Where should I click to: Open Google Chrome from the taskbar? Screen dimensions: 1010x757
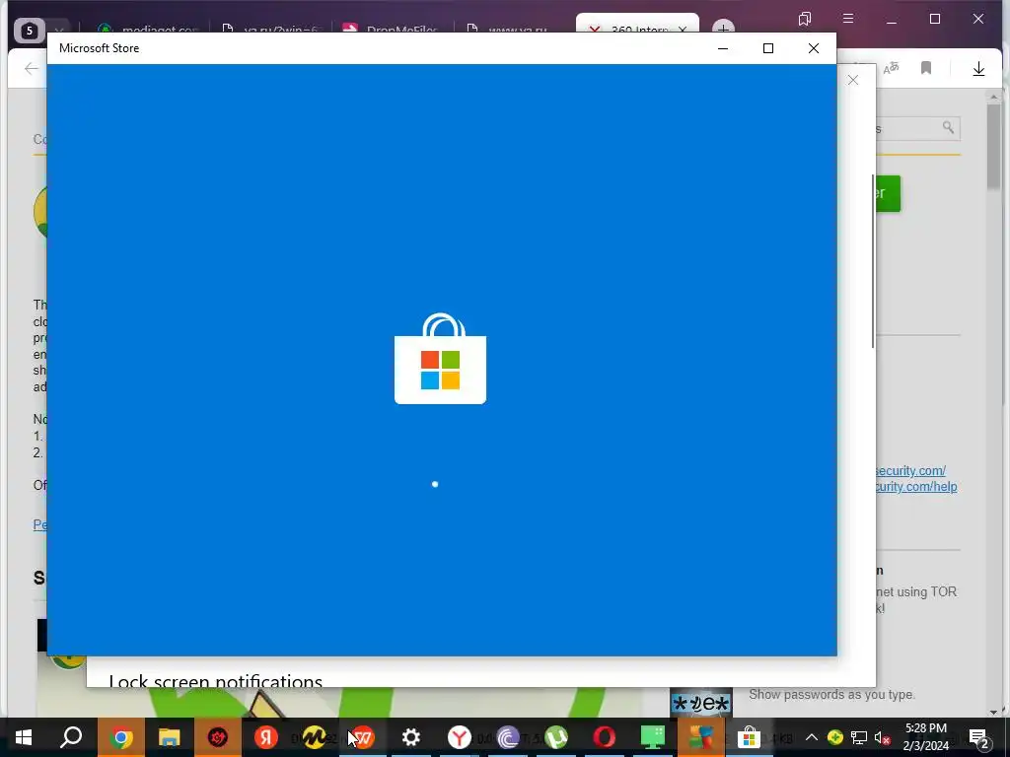point(120,737)
